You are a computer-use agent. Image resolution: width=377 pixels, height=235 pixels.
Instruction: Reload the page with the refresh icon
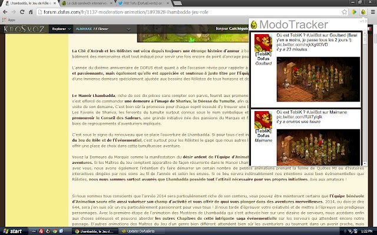coord(22,12)
